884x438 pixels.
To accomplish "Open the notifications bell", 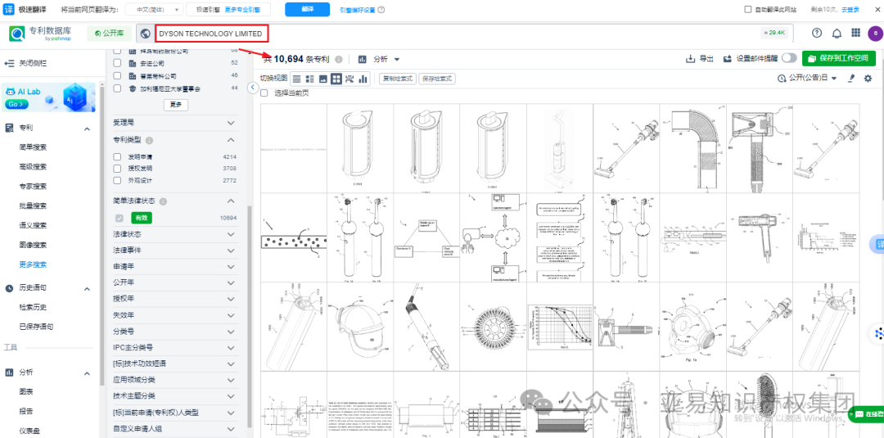I will click(x=837, y=34).
